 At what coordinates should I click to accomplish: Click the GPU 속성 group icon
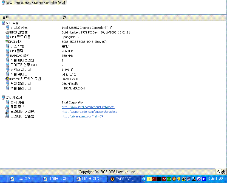coord(3,23)
